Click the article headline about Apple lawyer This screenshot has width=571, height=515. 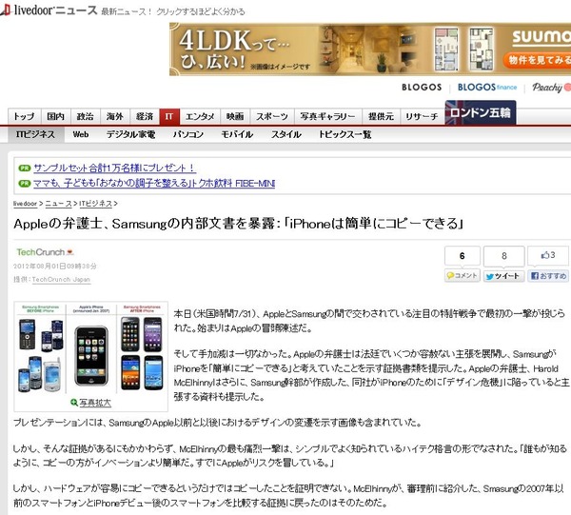point(239,224)
